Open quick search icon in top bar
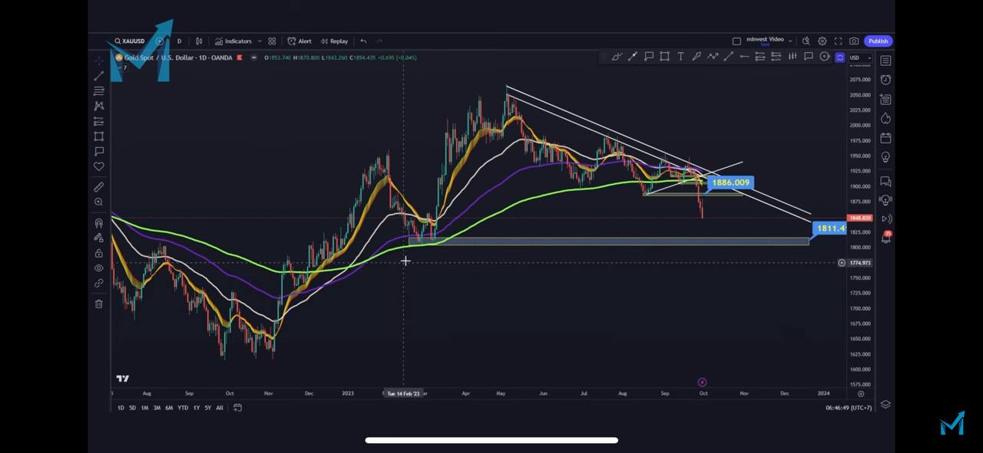 coord(806,41)
